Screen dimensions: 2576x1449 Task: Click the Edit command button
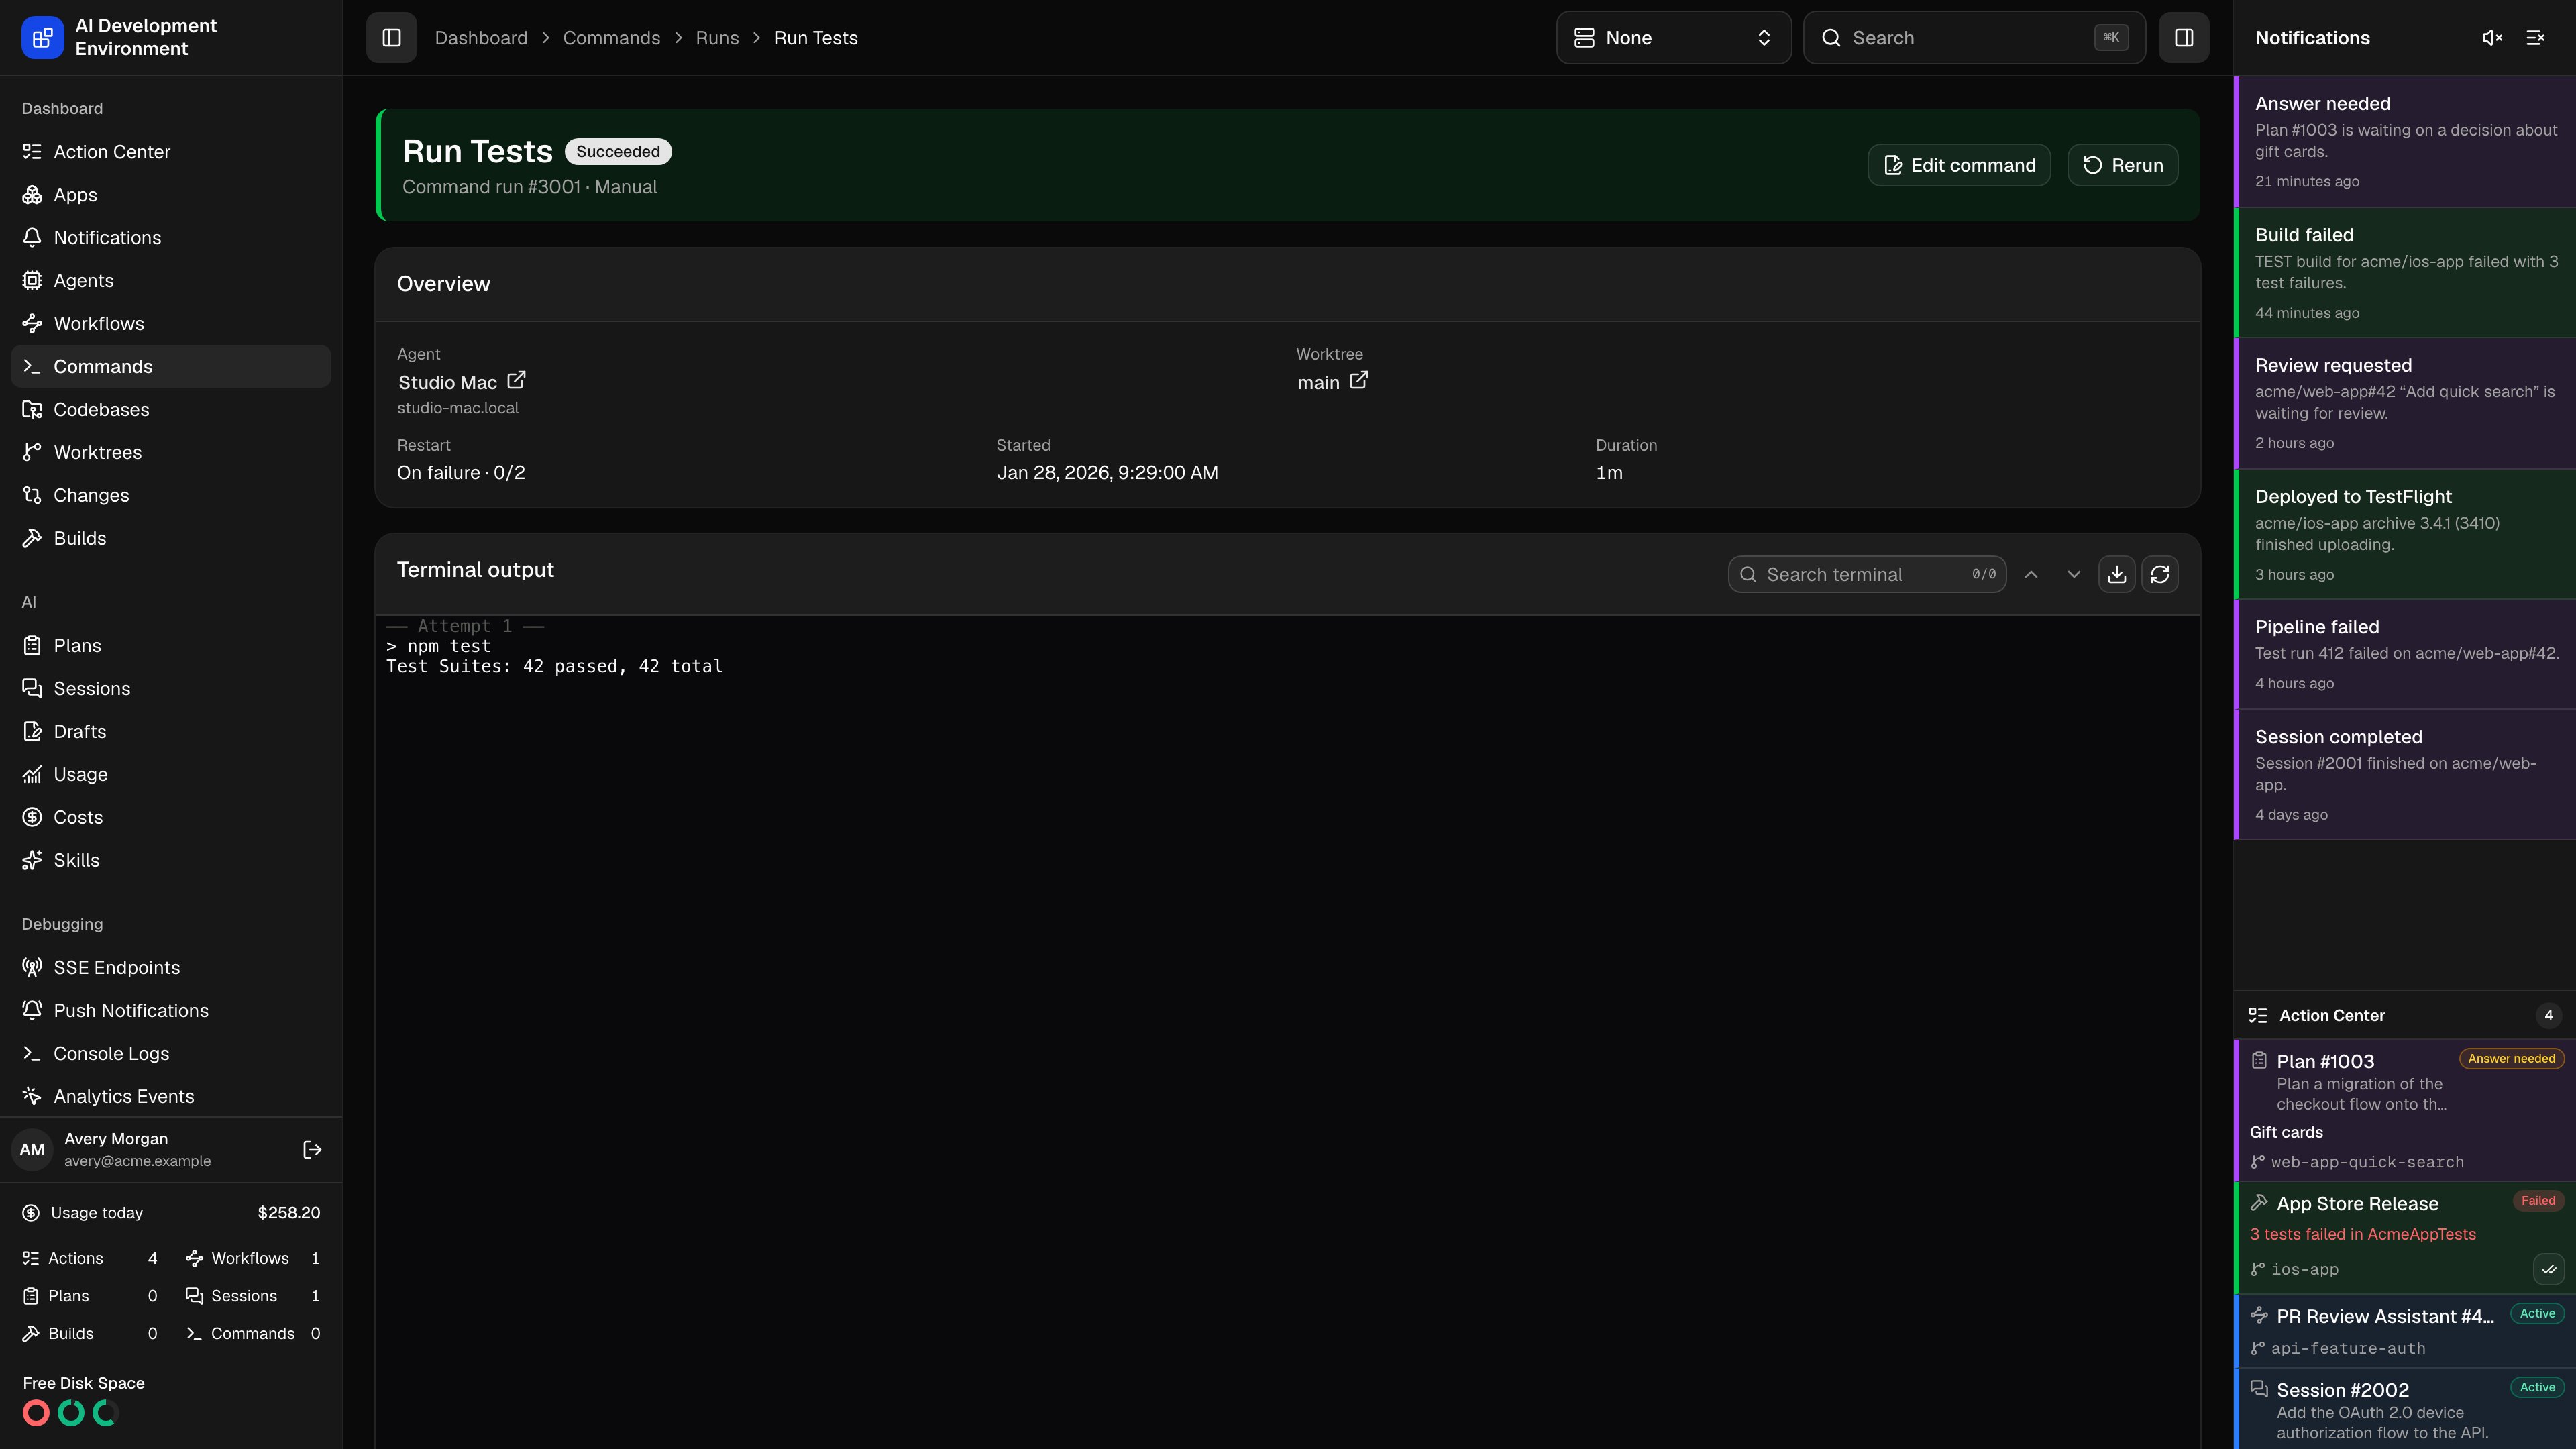1958,165
